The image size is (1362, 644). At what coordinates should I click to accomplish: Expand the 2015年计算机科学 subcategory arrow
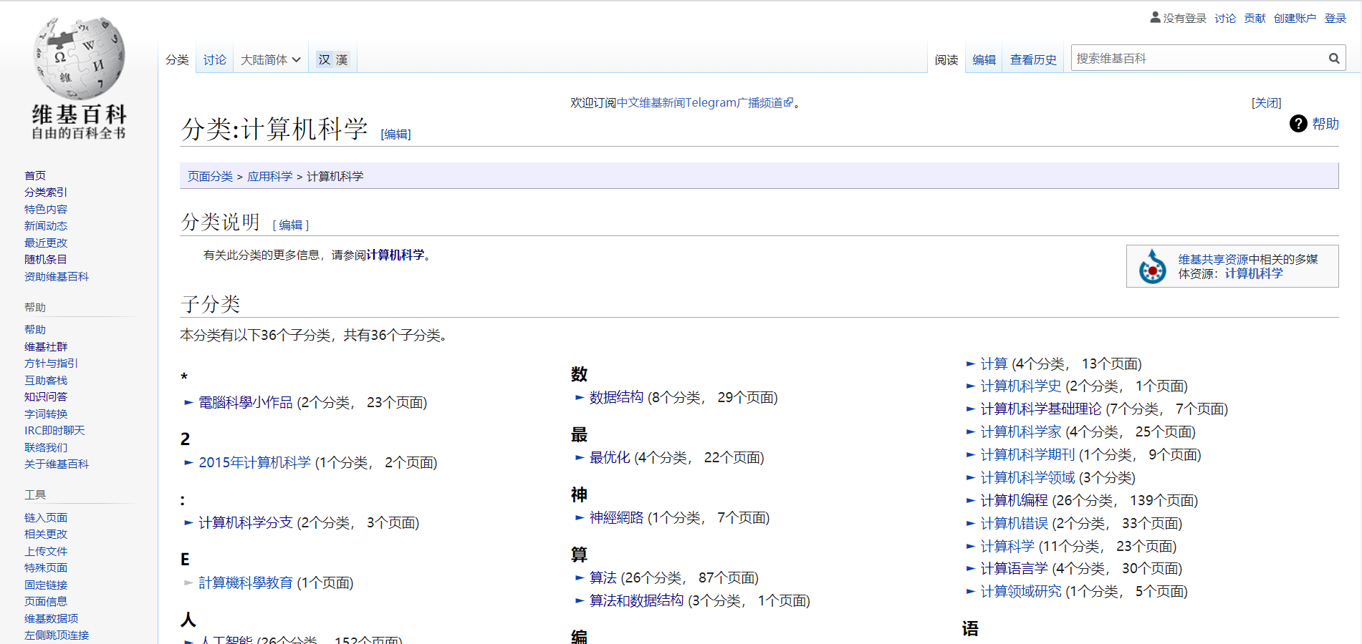tap(188, 463)
